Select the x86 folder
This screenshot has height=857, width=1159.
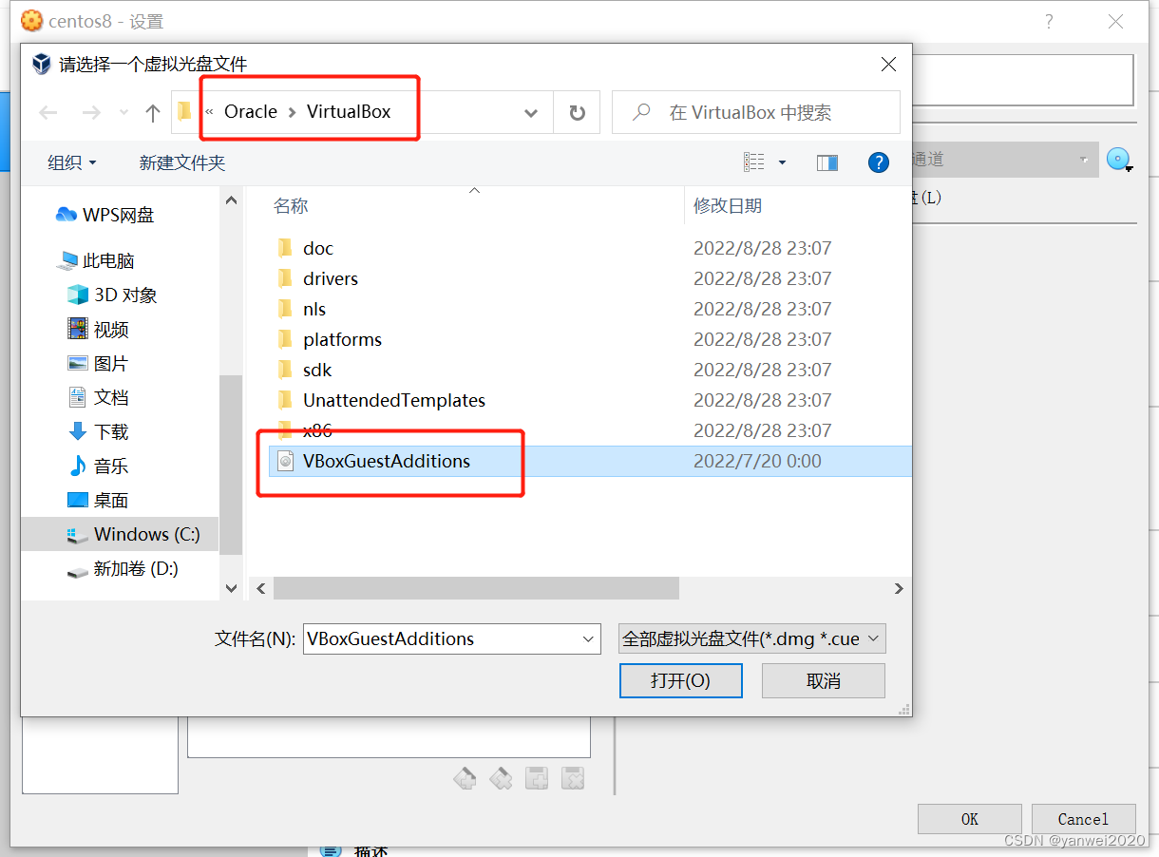click(317, 430)
